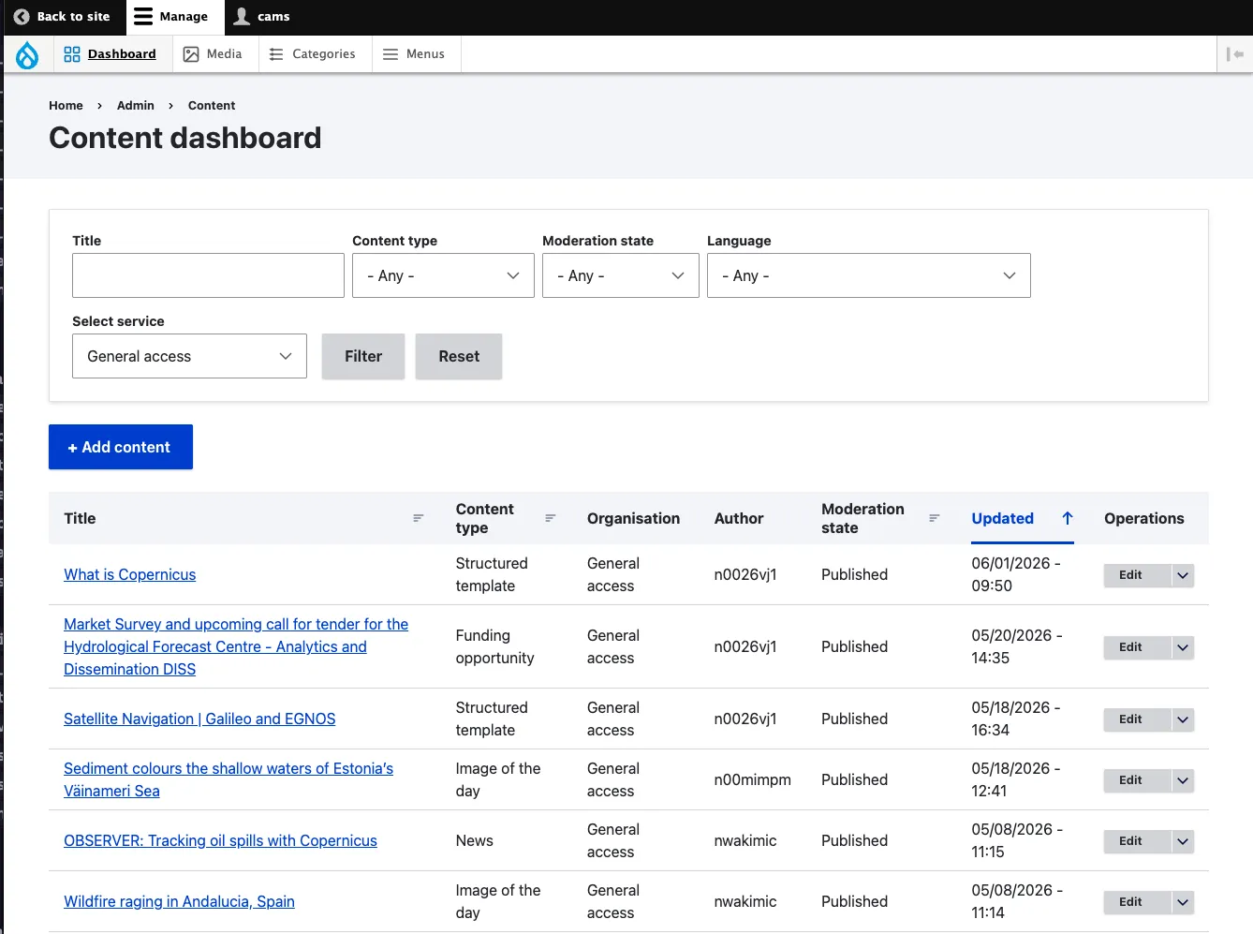The width and height of the screenshot is (1253, 934).
Task: Open Wildfire raging in Andalucia, Spain link
Action: click(179, 901)
